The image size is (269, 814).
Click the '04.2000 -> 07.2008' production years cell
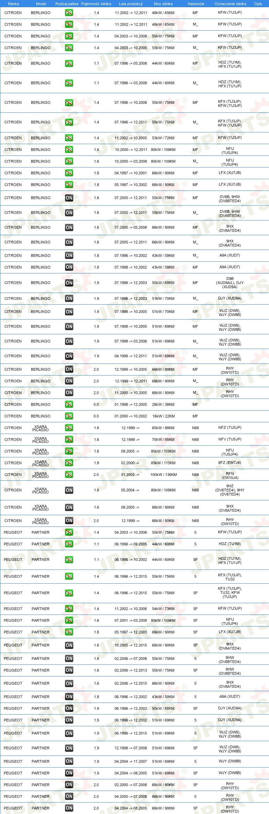[x=131, y=796]
